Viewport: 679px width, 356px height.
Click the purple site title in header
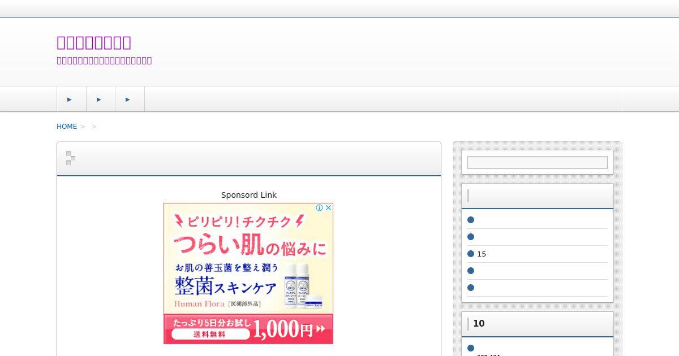pos(94,42)
